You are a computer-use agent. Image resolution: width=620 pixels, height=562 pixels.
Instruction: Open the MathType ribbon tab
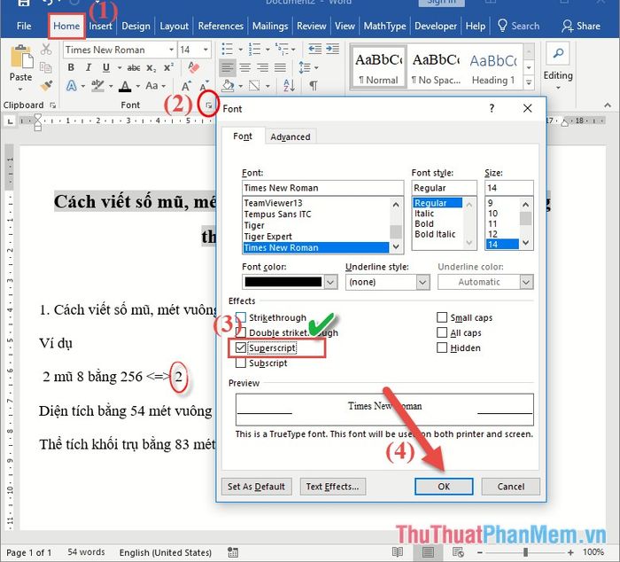384,26
